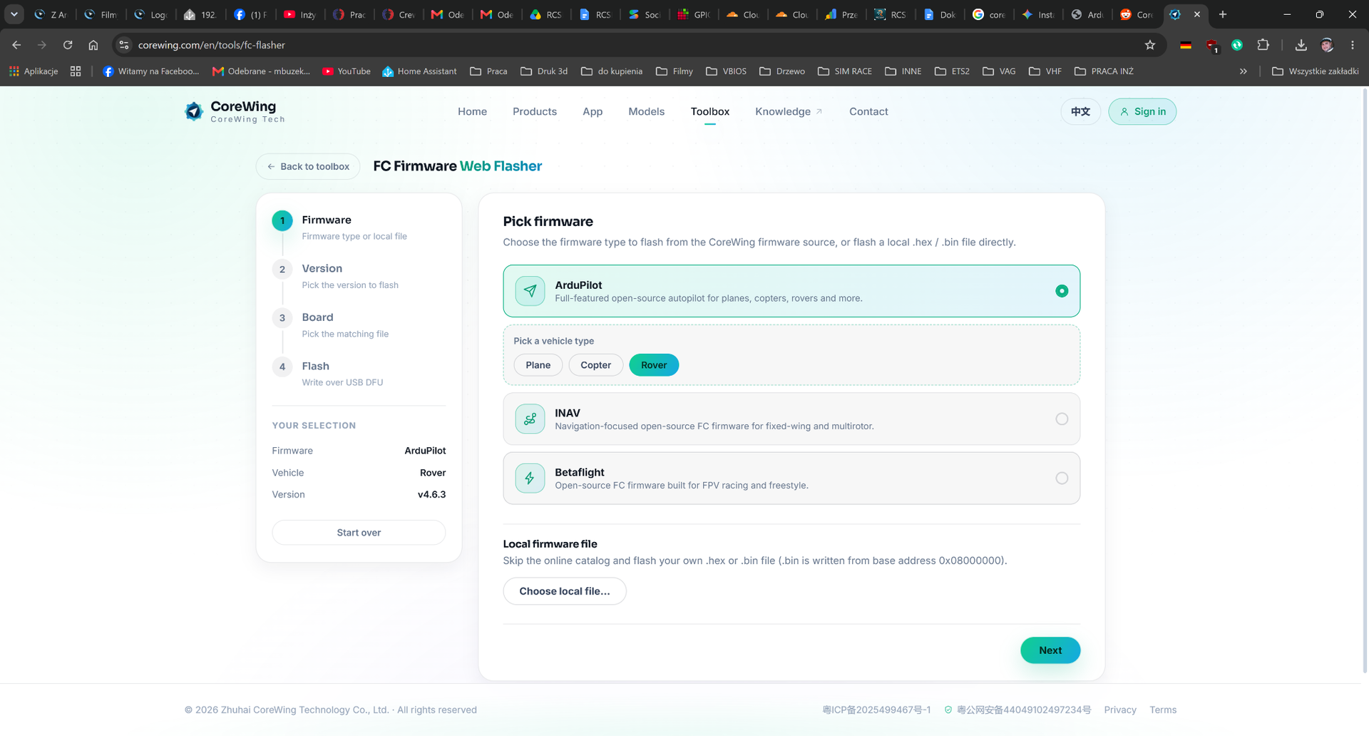Open the Toolbox nav item
The width and height of the screenshot is (1369, 736).
pyautogui.click(x=710, y=111)
